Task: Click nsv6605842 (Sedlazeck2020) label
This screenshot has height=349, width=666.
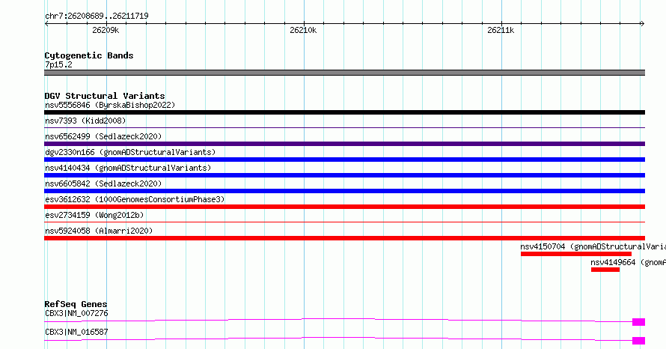Action: click(103, 183)
